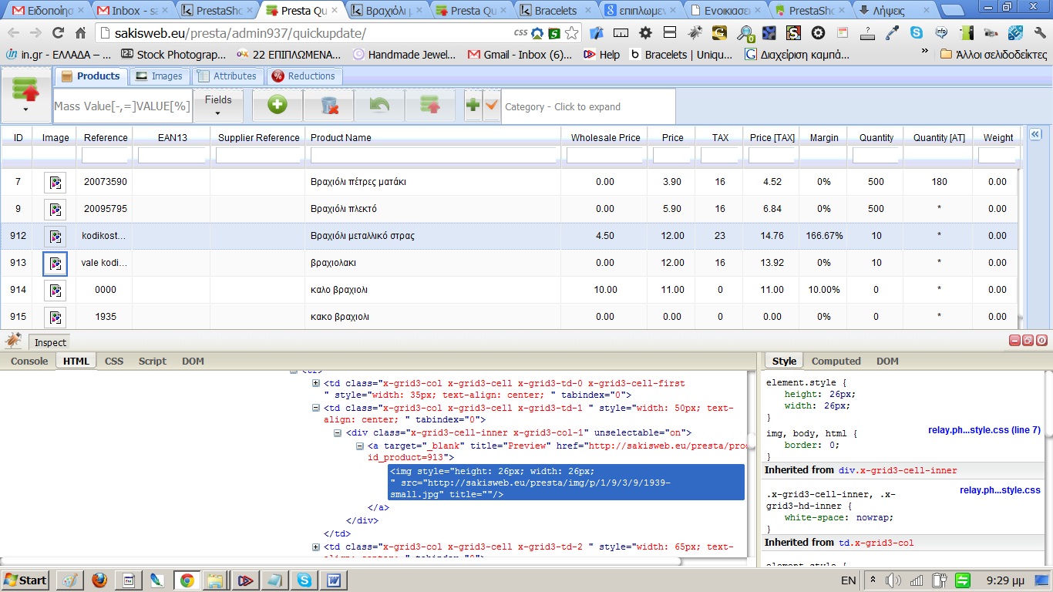Collapse the x-grid3-cell-inner div node
This screenshot has width=1053, height=592.
click(x=338, y=433)
